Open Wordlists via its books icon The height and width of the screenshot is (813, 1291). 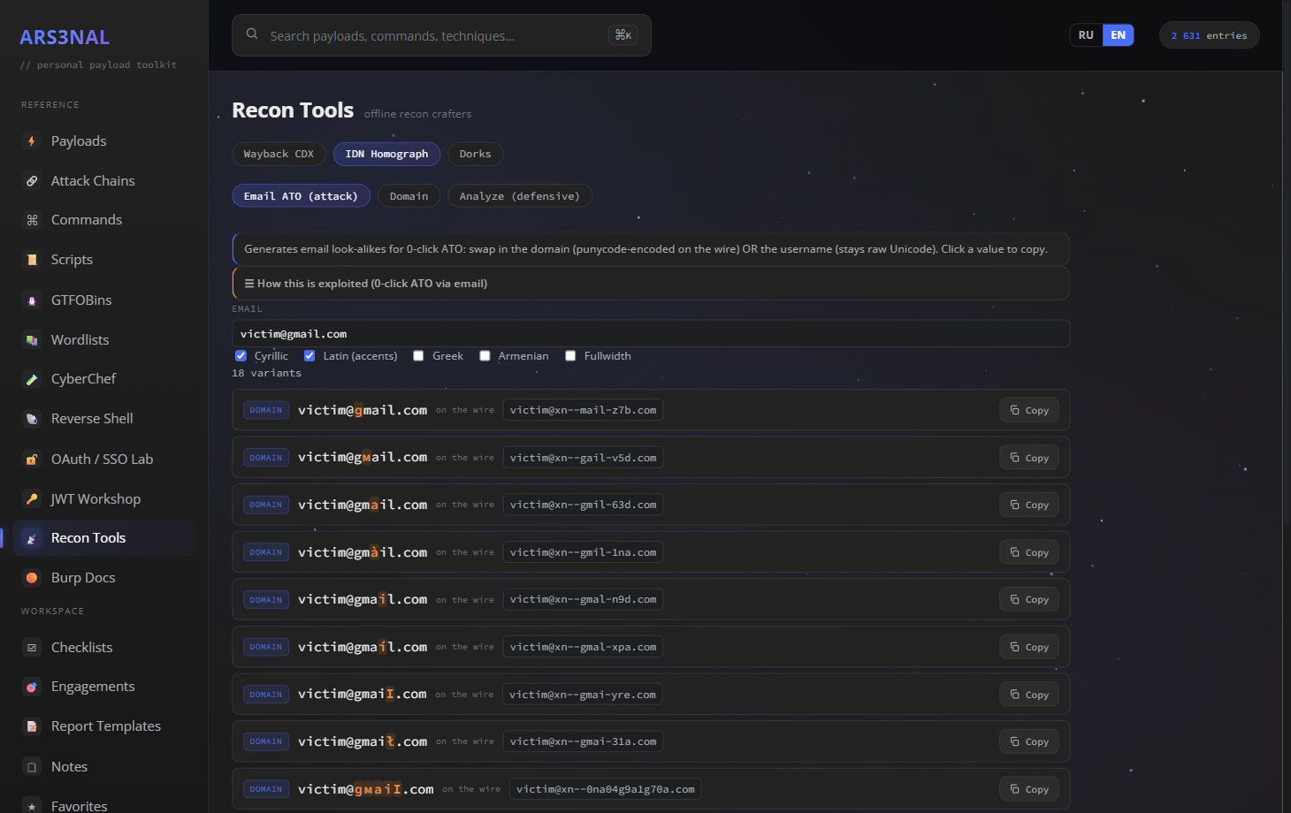(x=32, y=340)
